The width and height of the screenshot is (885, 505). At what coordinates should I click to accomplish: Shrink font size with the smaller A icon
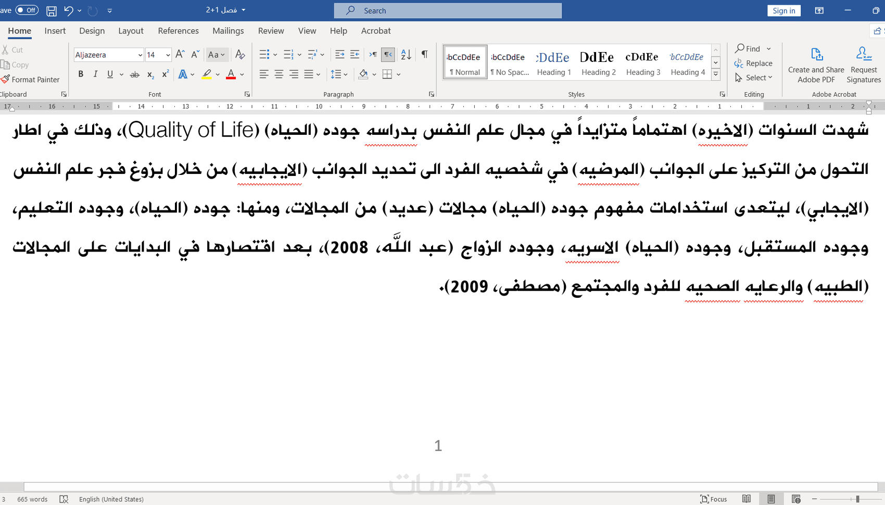coord(195,55)
